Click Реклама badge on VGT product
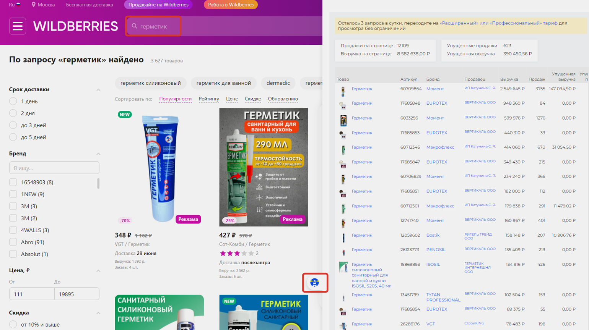This screenshot has height=330, width=589. [188, 219]
